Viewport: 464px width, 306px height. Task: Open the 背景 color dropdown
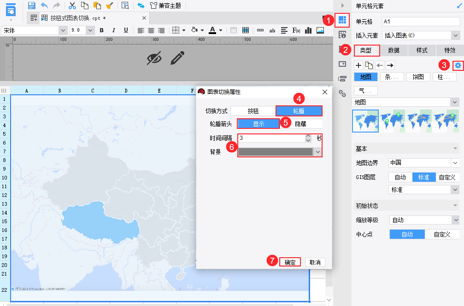tap(318, 152)
